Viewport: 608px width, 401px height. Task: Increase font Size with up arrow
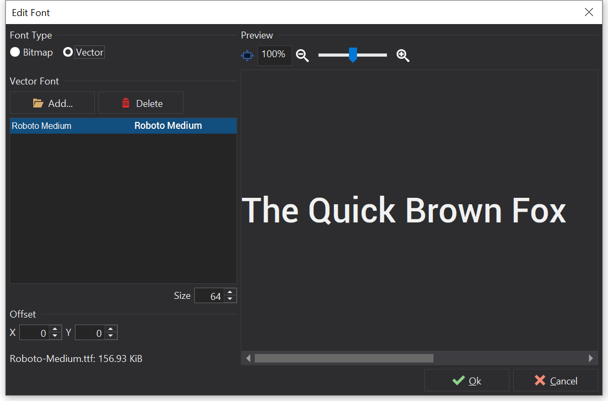[230, 292]
